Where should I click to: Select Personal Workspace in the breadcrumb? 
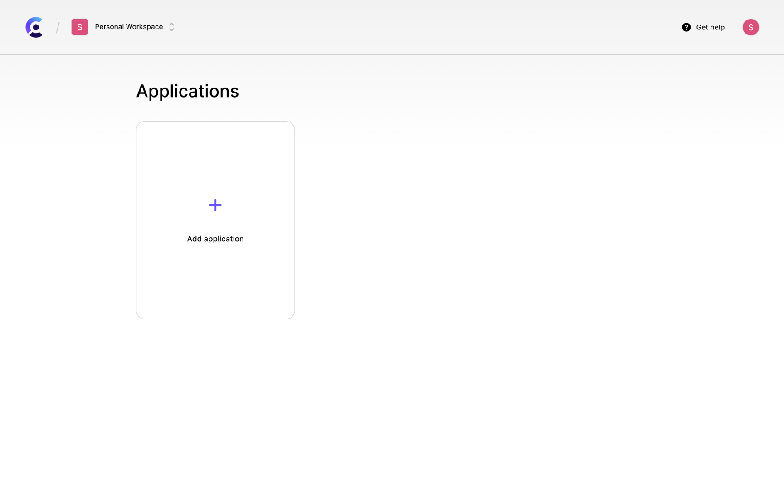click(128, 27)
